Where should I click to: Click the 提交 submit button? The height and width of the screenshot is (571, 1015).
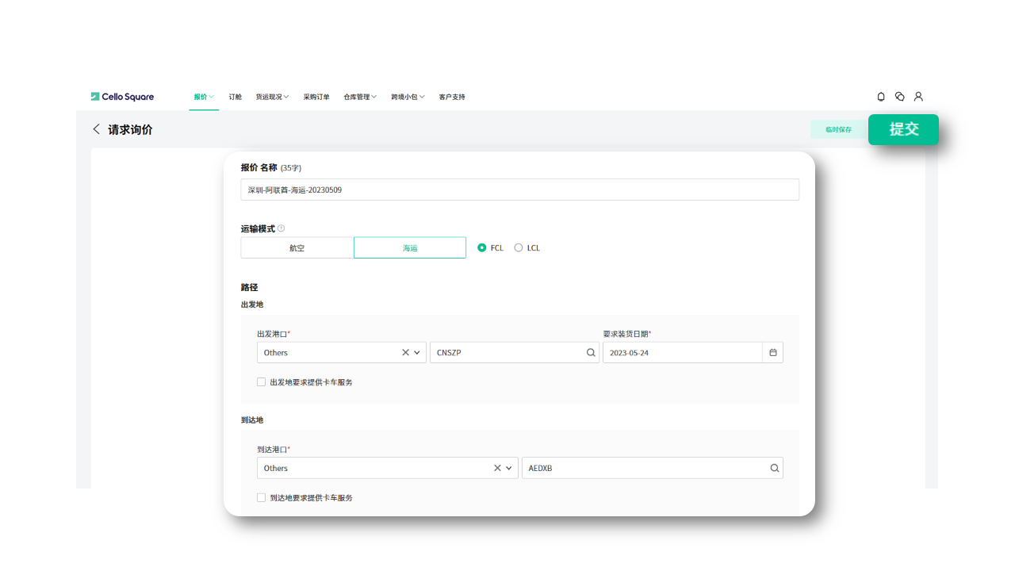tap(903, 129)
